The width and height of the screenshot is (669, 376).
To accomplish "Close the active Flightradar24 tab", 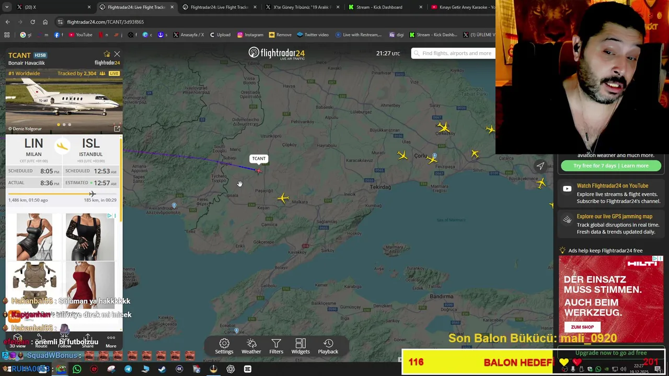I will 172,7.
